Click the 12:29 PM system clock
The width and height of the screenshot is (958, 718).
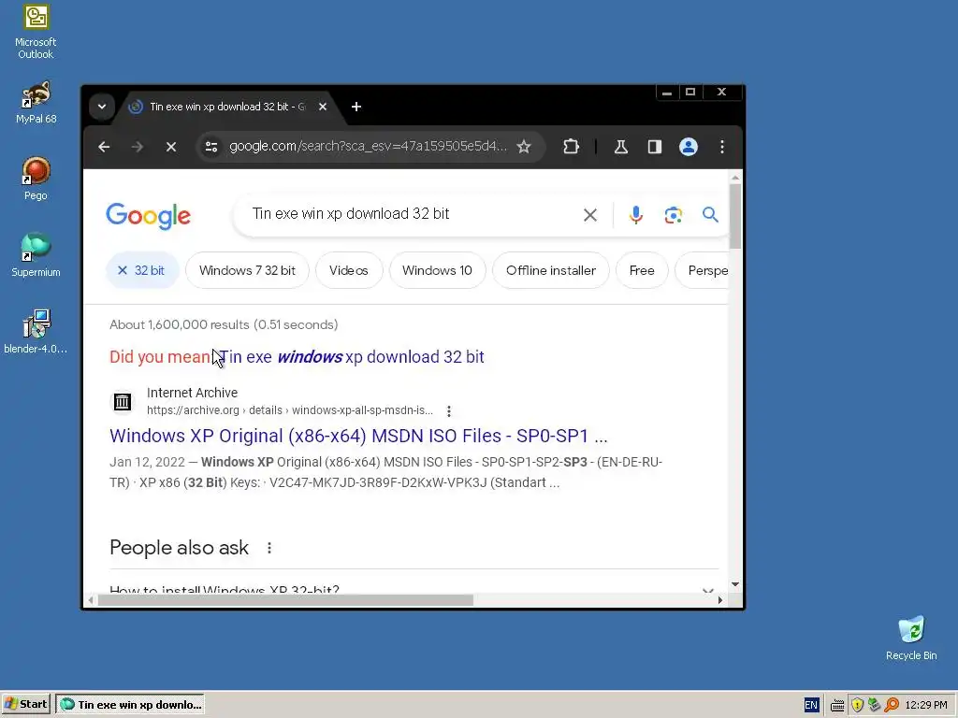click(x=925, y=705)
